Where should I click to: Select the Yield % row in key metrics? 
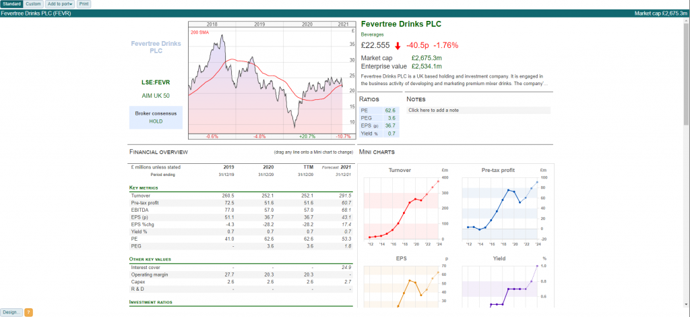point(241,231)
